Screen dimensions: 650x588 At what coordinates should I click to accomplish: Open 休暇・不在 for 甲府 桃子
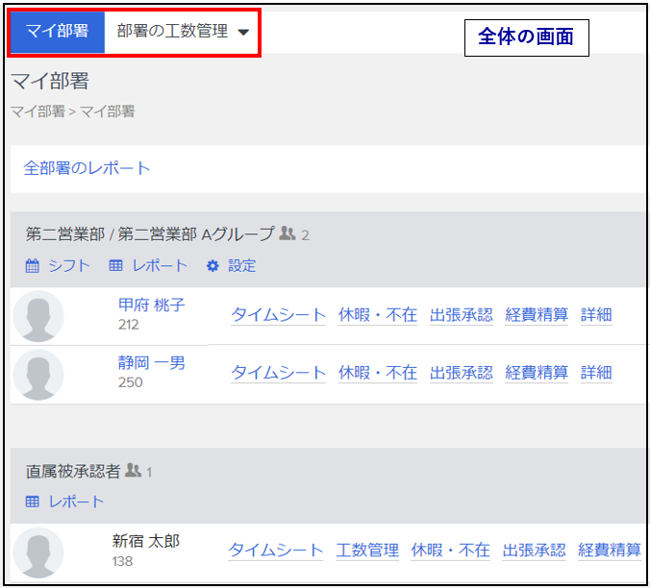pyautogui.click(x=378, y=315)
